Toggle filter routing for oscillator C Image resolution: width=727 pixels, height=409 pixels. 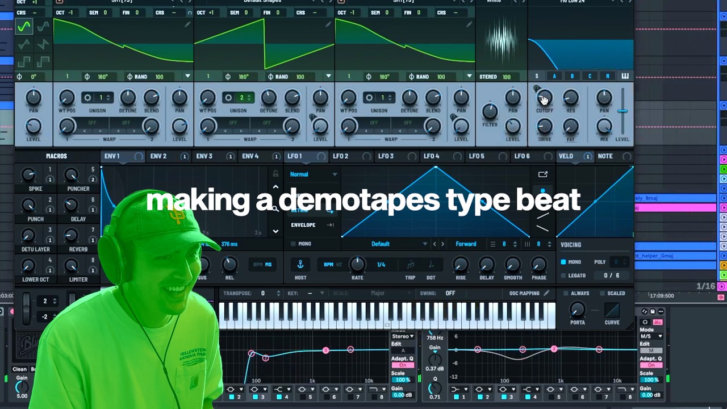[590, 76]
